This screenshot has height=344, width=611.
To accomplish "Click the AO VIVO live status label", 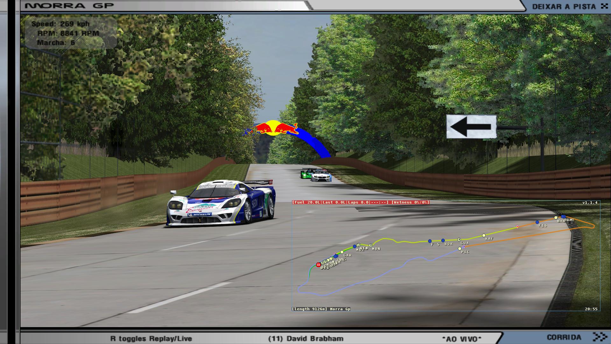I will coord(461,339).
